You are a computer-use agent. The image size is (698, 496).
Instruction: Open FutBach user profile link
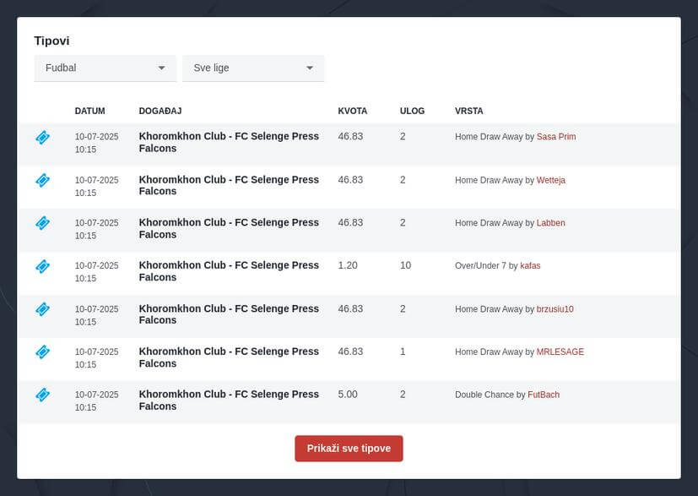click(544, 395)
